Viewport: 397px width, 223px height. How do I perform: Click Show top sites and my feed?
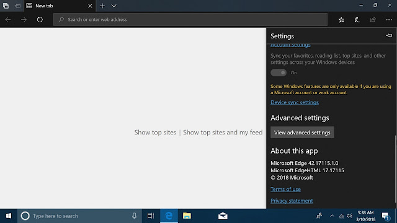click(223, 133)
